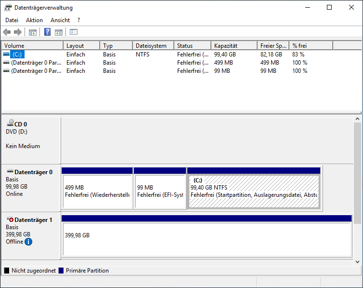This screenshot has height=288, width=363.
Task: Open the Ansicht menu
Action: (x=60, y=20)
